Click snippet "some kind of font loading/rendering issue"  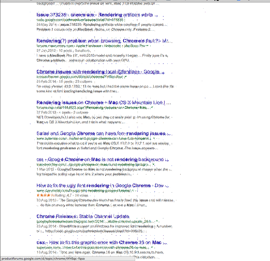tap(78, 91)
